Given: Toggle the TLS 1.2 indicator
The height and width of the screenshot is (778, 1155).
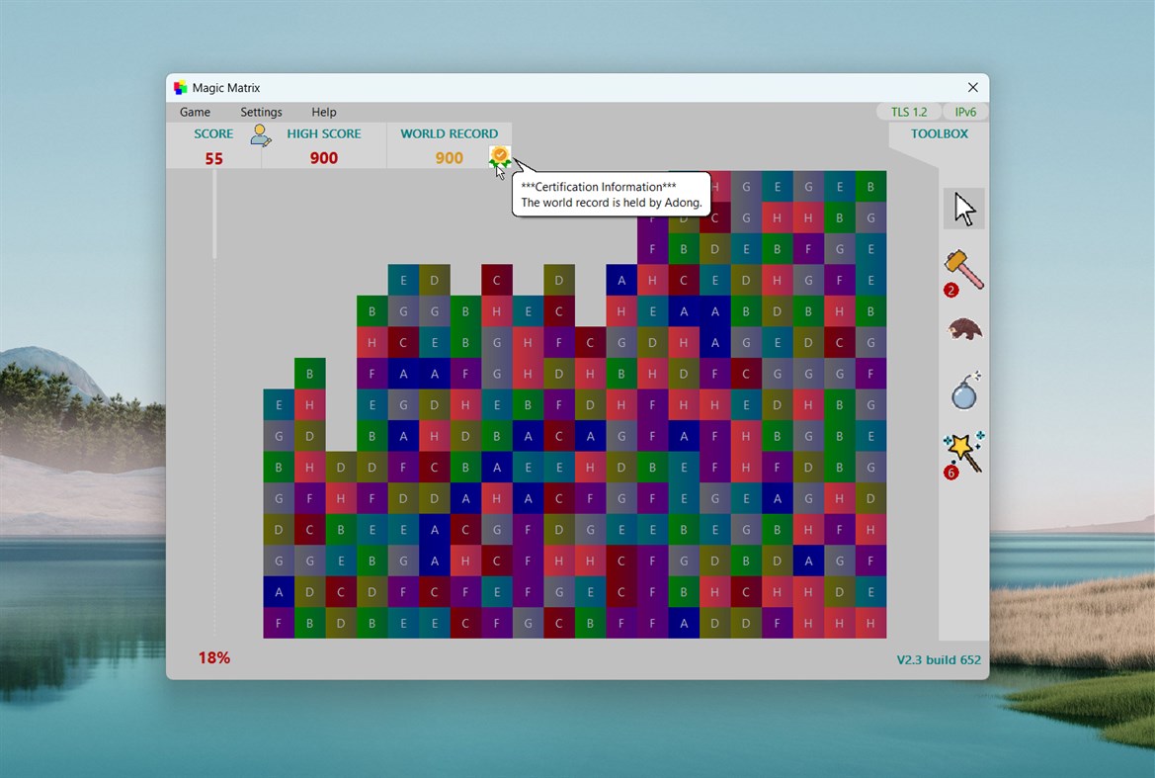Looking at the screenshot, I should click(908, 112).
